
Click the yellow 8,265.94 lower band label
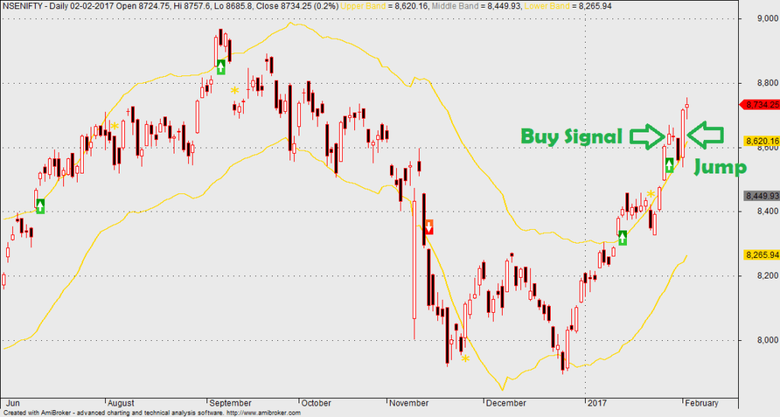click(762, 255)
